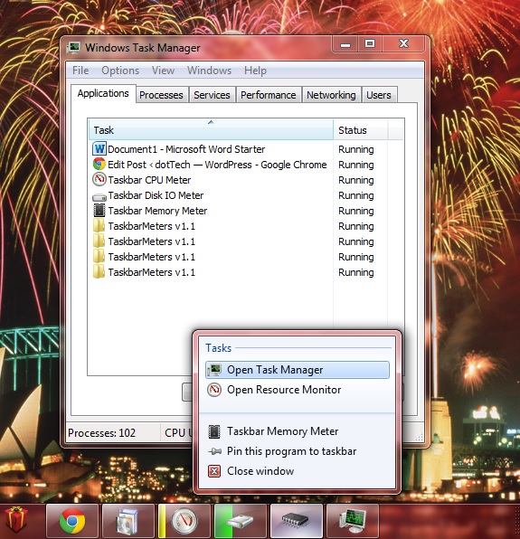Click the chip icon in the jump list

point(214,431)
